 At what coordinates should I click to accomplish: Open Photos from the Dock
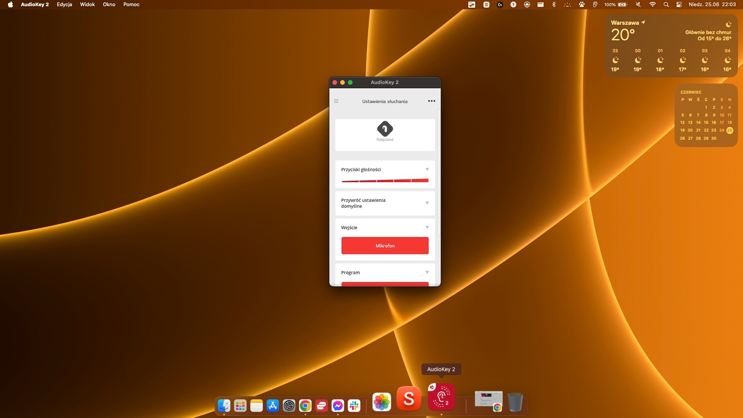(382, 402)
